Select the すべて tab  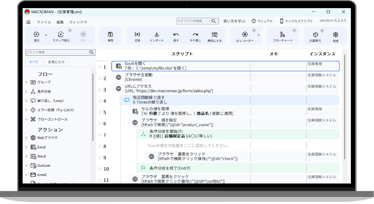[x=34, y=62]
